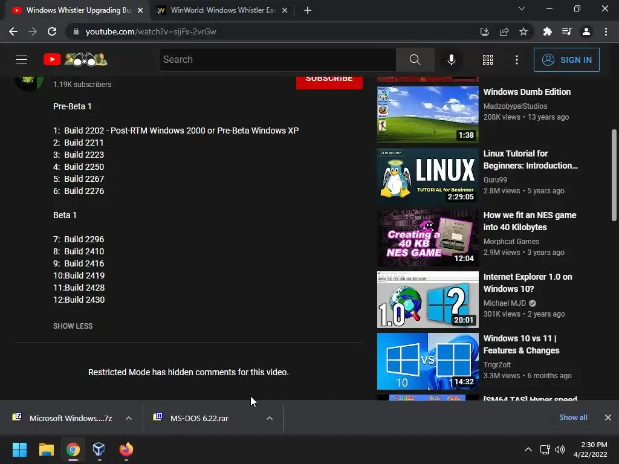Open the 40 KB NES game thumbnail
This screenshot has height=464, width=619.
428,238
